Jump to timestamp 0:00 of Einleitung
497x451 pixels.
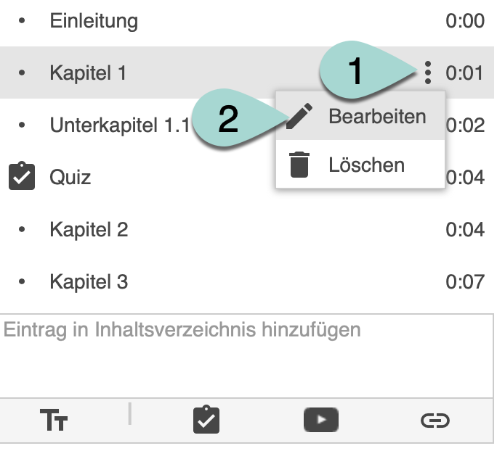pyautogui.click(x=465, y=20)
